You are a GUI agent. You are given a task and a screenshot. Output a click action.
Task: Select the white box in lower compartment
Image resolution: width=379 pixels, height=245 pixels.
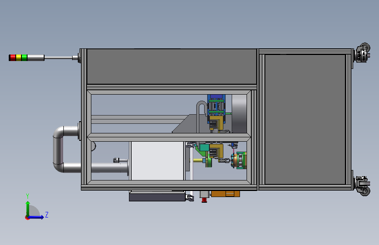157,161
